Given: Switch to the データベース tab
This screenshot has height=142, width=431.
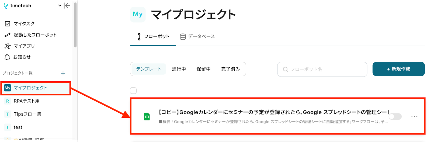Looking at the screenshot, I should (197, 37).
